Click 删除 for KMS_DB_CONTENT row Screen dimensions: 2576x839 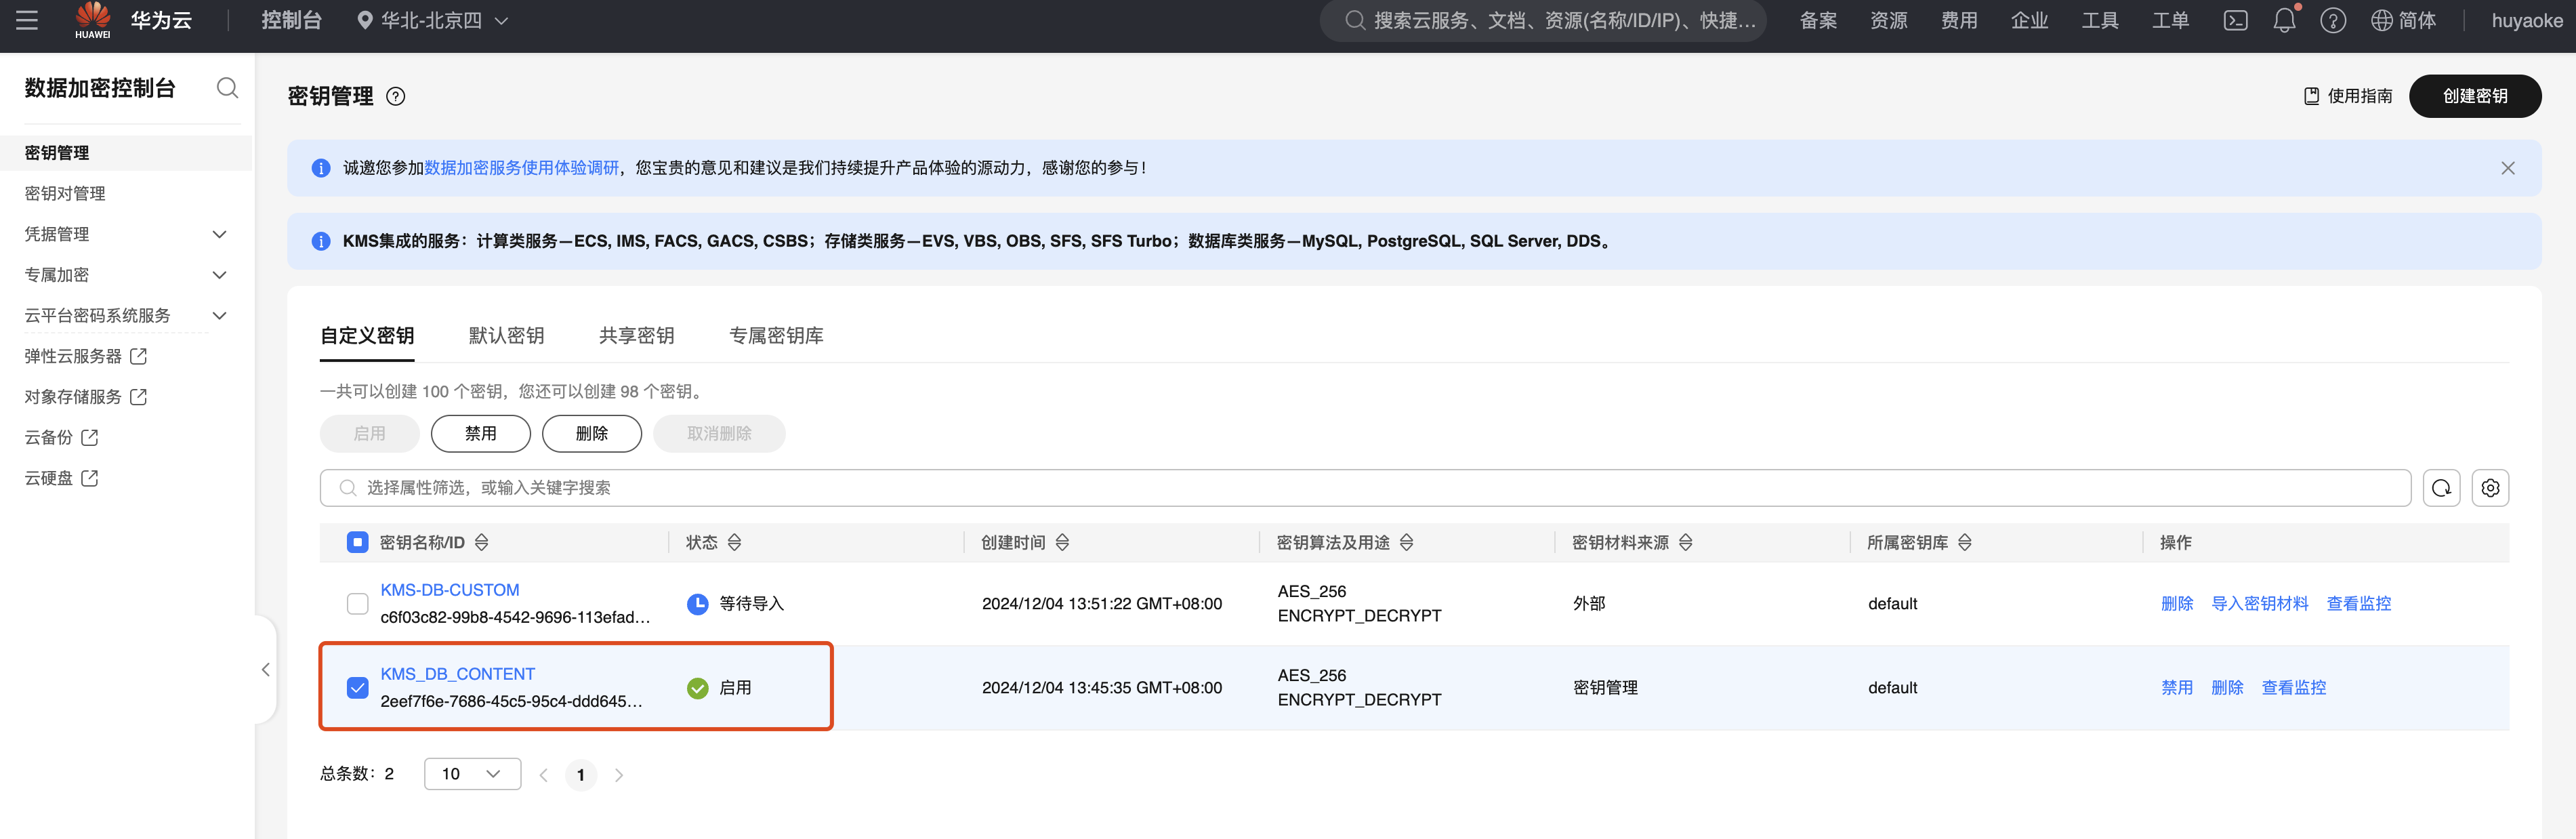pyautogui.click(x=2227, y=688)
